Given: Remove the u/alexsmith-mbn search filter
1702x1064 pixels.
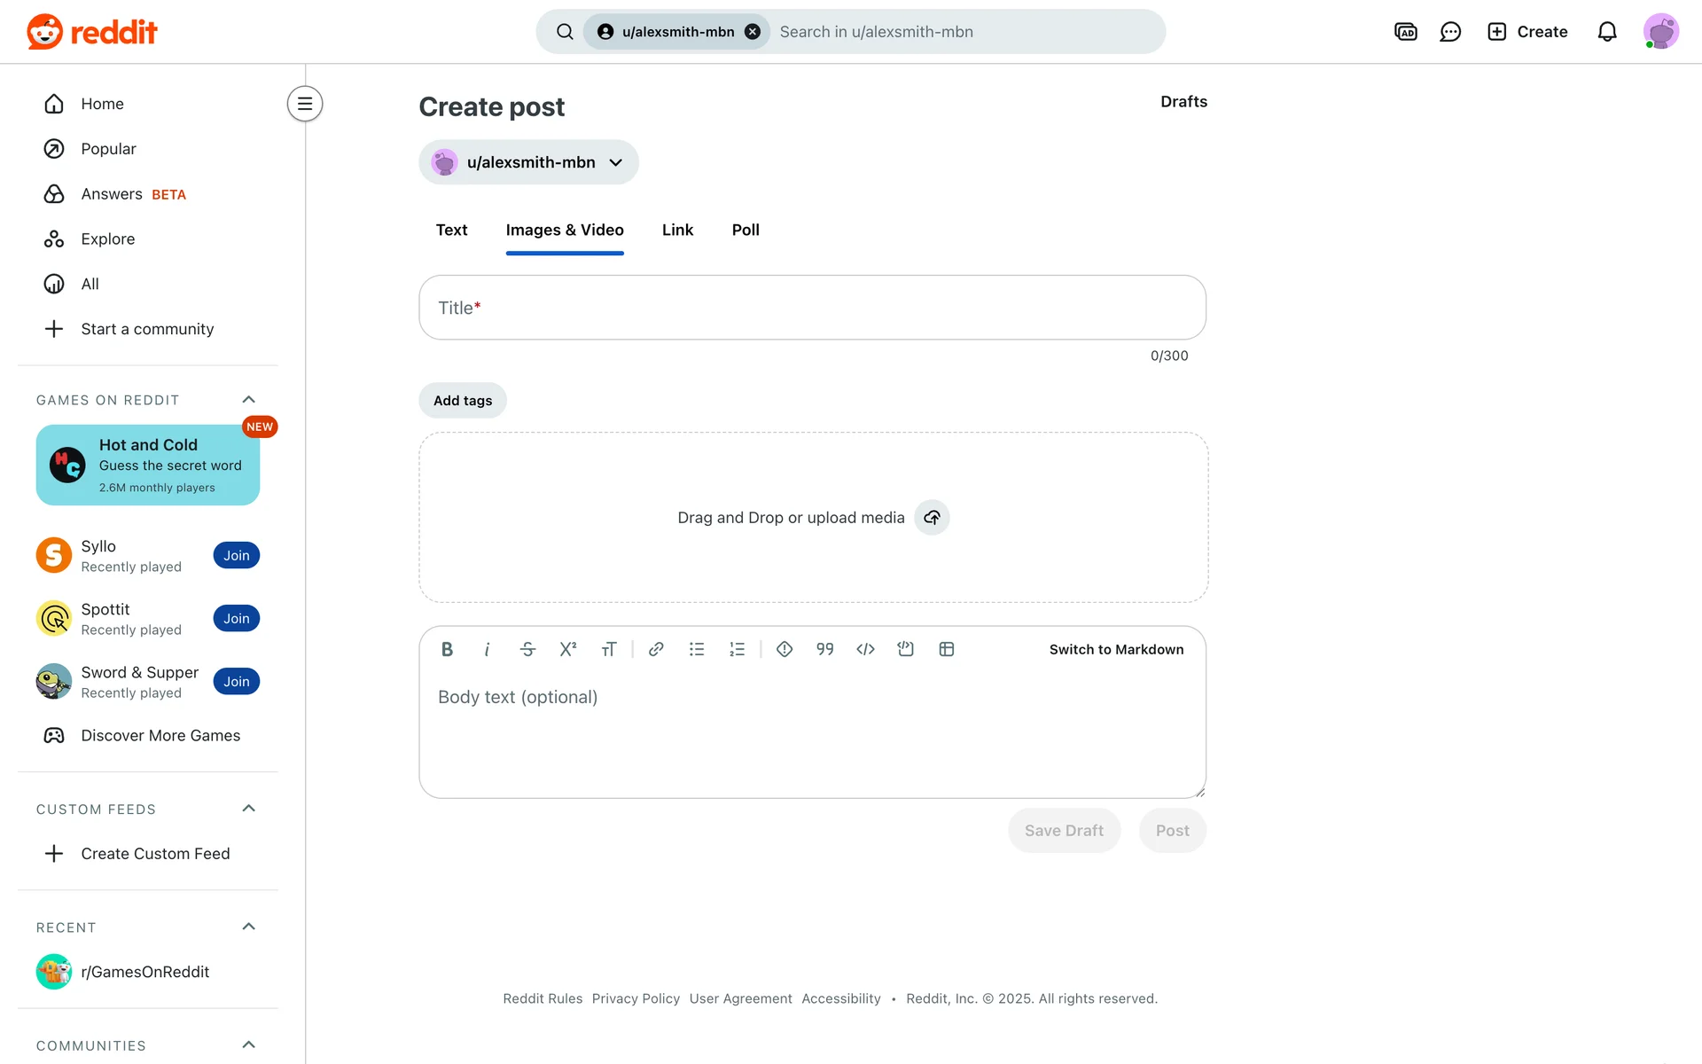Looking at the screenshot, I should 753,32.
